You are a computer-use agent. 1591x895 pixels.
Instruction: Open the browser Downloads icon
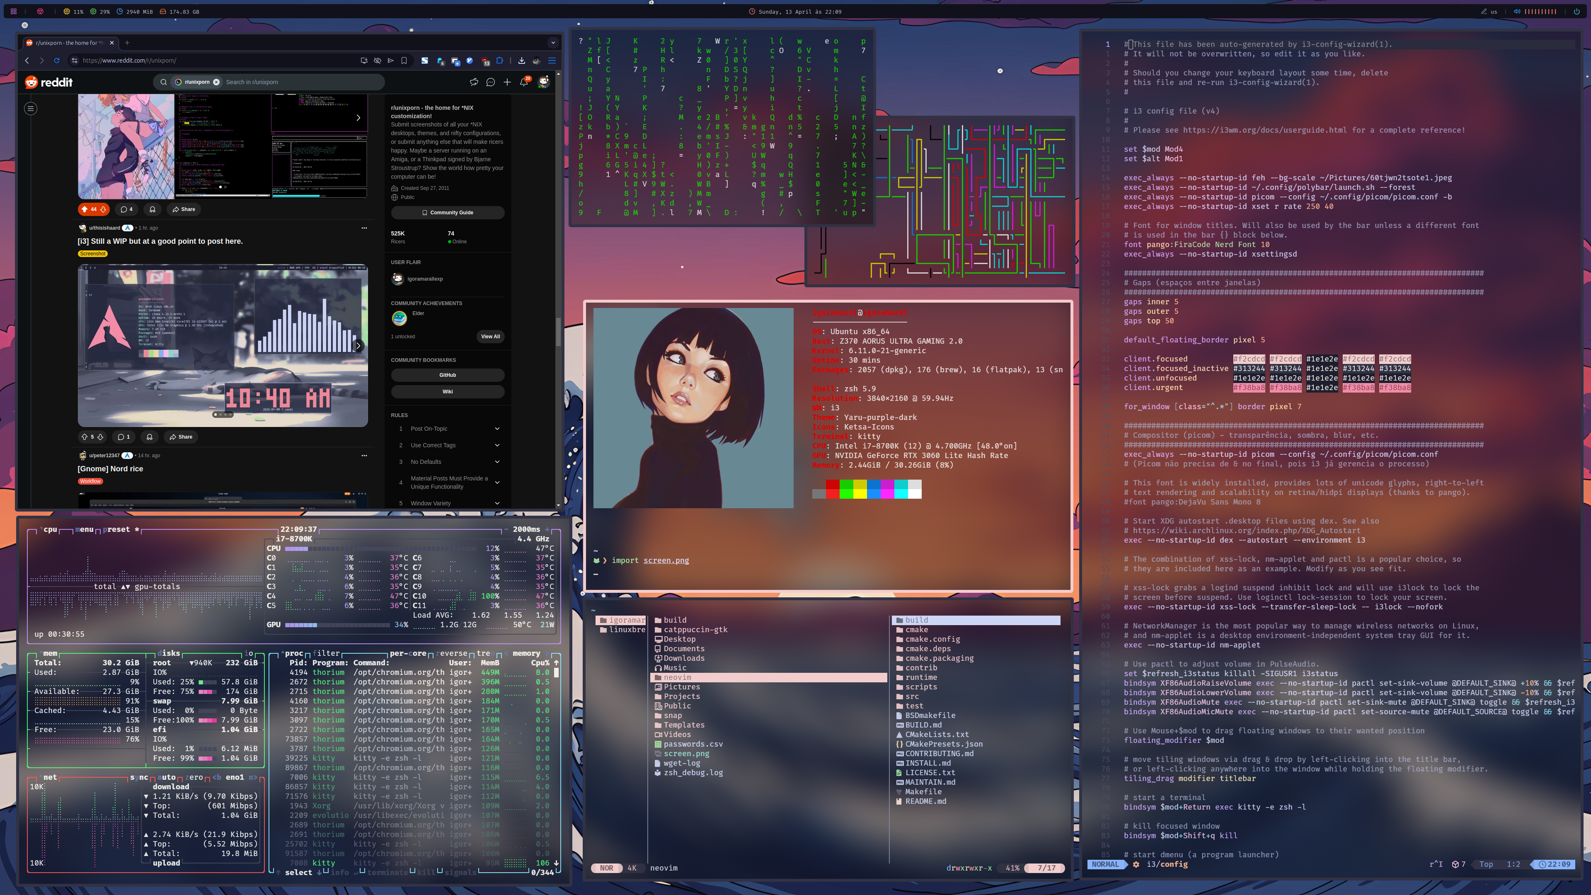(x=522, y=61)
